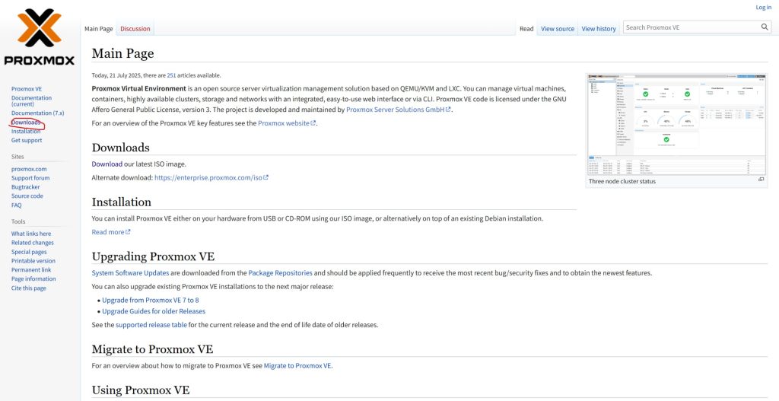Select the Read tab
This screenshot has height=401, width=779.
click(x=526, y=29)
